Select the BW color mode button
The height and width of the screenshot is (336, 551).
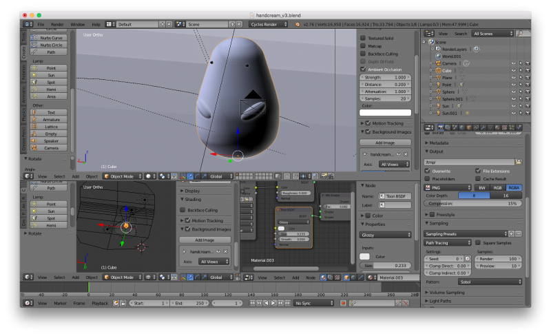(x=481, y=188)
